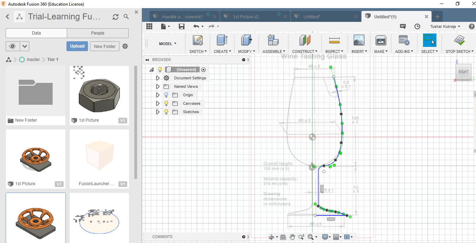Open the hex nut 1st Picture V1 thumbnail
Screen dimensions: 476x243
99,92
